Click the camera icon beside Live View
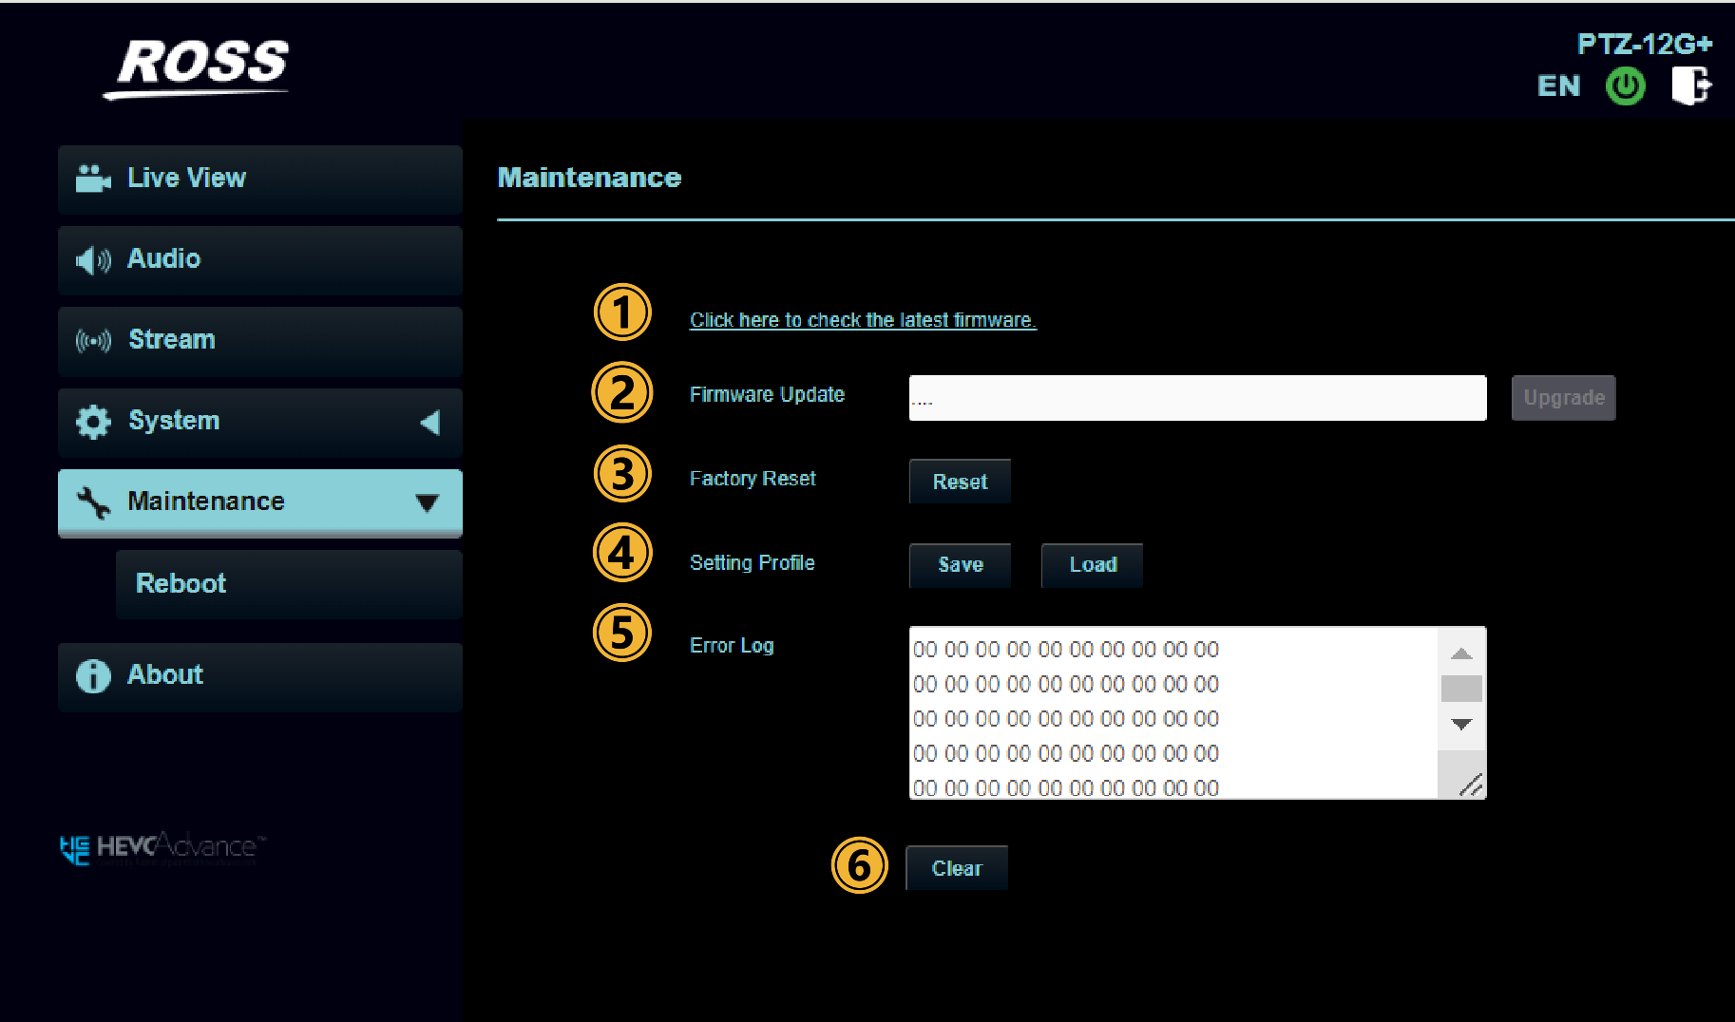1735x1022 pixels. 92,179
